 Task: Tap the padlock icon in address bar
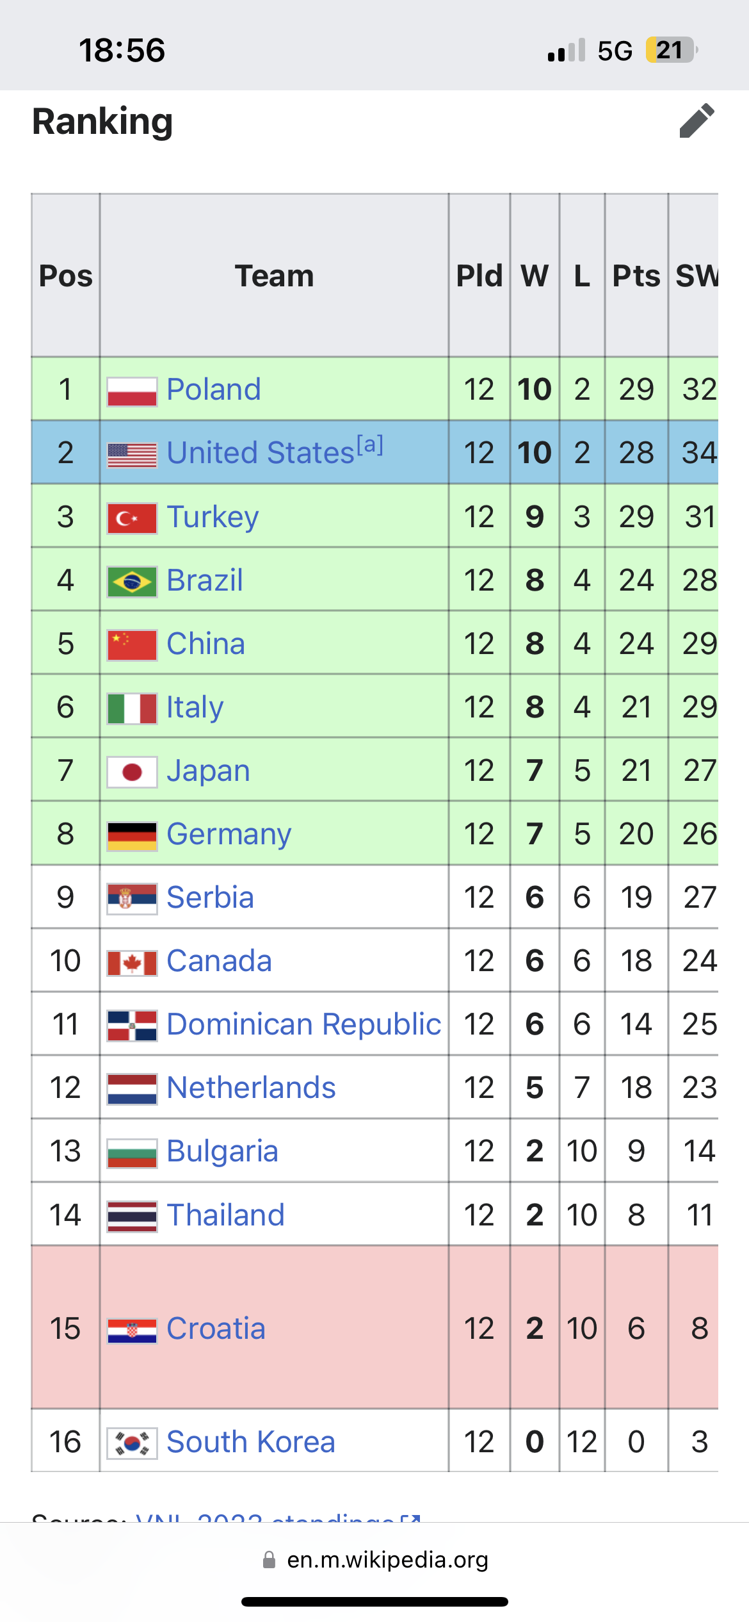coord(270,1560)
